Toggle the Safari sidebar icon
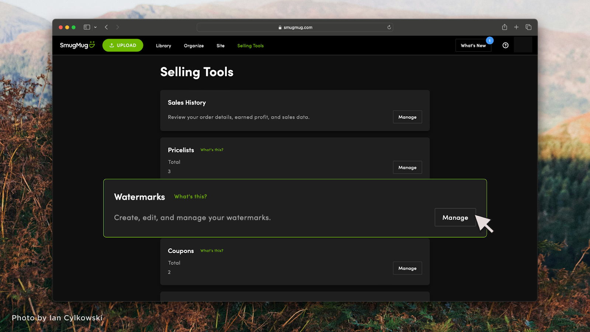 tap(87, 27)
